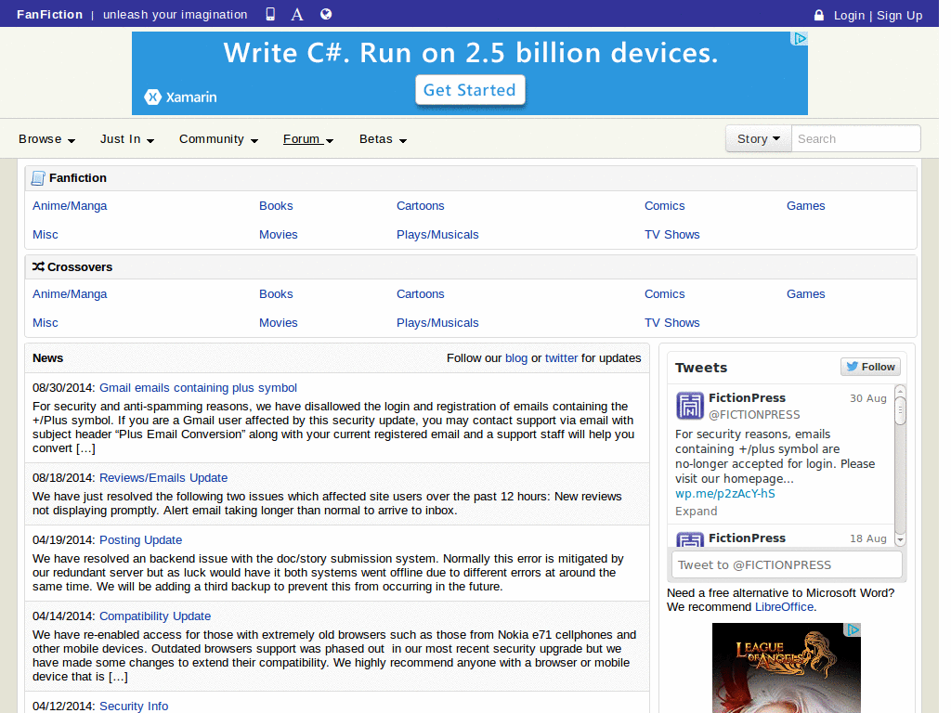Open Crossovers Anime/Manga category
This screenshot has width=951, height=713.
point(70,294)
